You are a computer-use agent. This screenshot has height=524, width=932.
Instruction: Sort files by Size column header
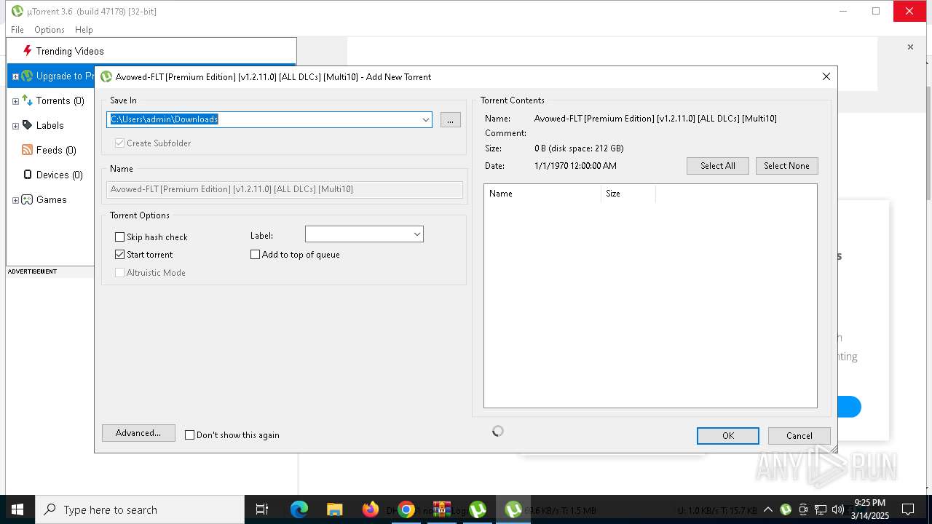pyautogui.click(x=628, y=194)
